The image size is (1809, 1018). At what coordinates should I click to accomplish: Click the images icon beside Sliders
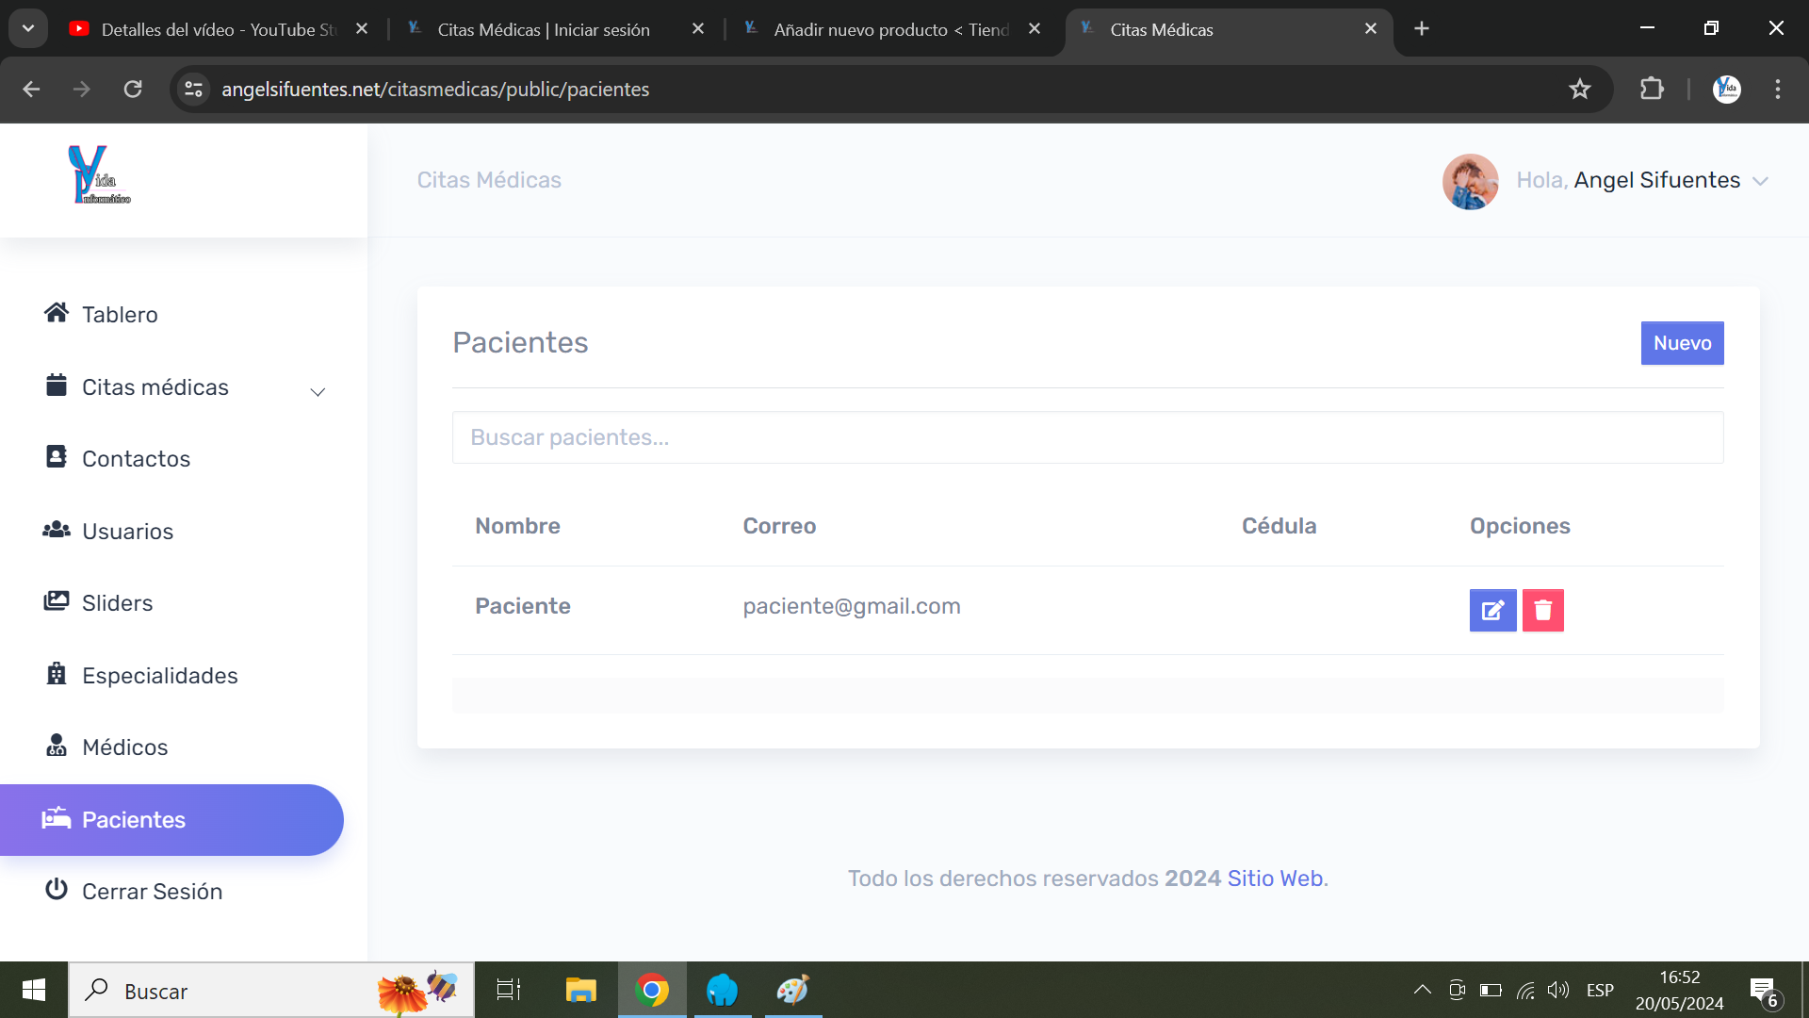(57, 600)
